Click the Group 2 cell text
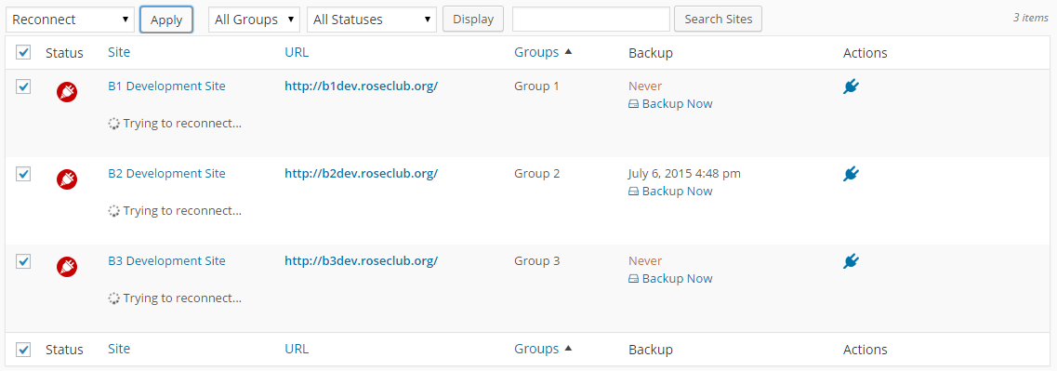 [x=536, y=173]
